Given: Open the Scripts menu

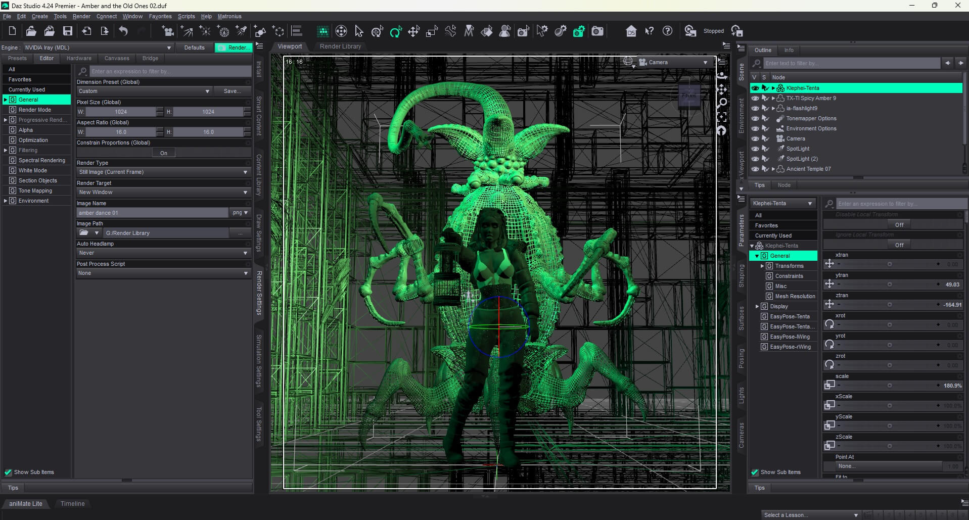Looking at the screenshot, I should pos(186,16).
